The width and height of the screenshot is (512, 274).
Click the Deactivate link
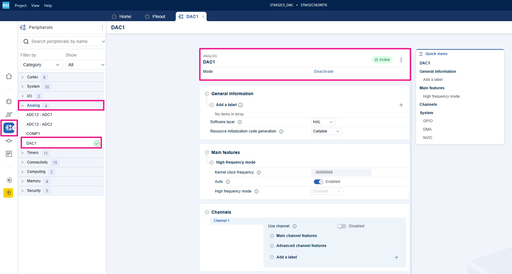(x=323, y=72)
